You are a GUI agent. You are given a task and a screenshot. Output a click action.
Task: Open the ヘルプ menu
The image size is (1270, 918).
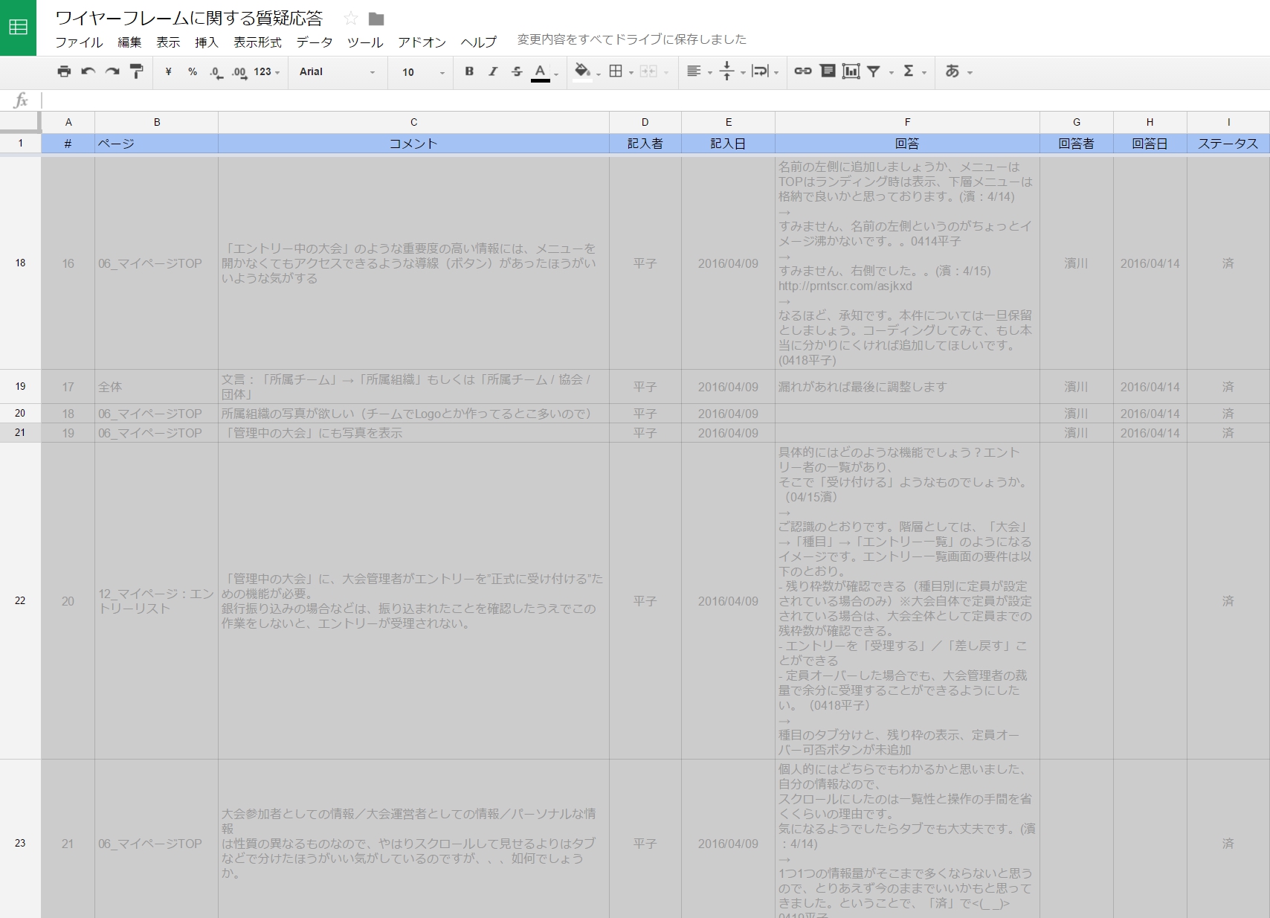tap(478, 42)
